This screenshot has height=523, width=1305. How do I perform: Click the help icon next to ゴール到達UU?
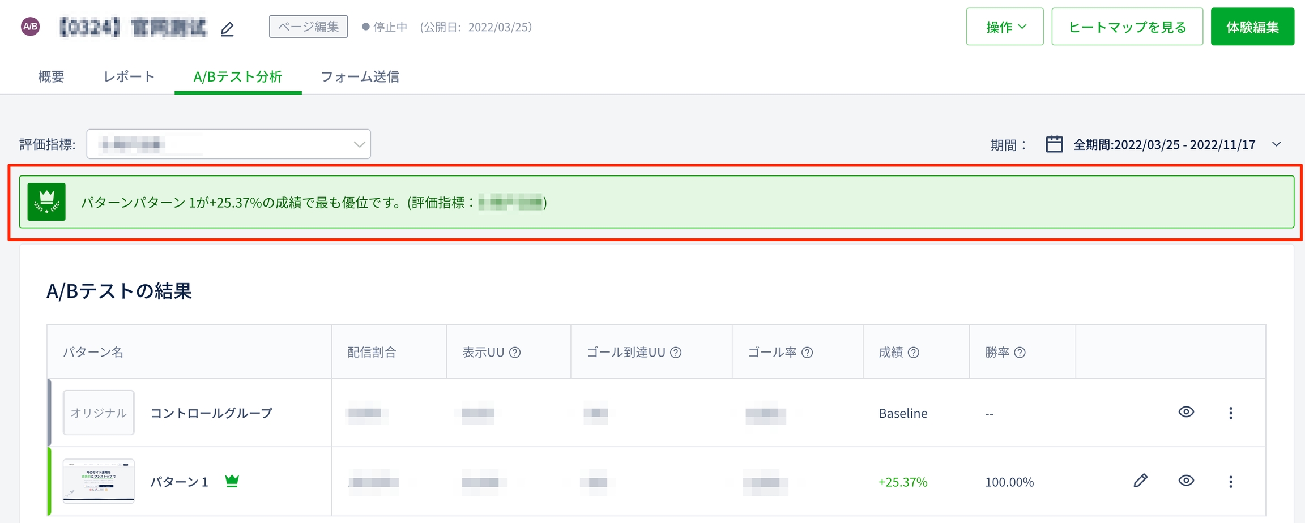click(676, 353)
